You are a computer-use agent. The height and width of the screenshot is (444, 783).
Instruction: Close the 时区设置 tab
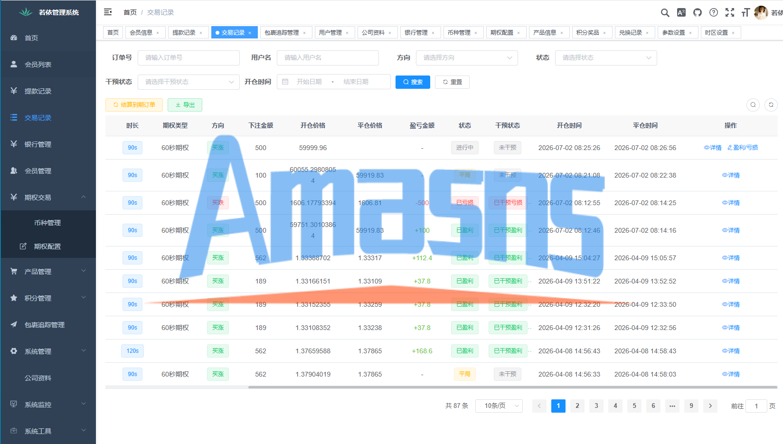(734, 33)
